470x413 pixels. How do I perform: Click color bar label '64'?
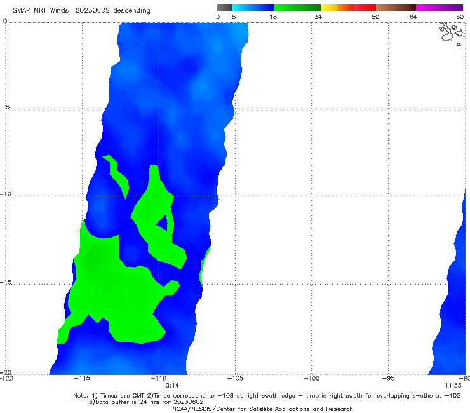pos(413,17)
